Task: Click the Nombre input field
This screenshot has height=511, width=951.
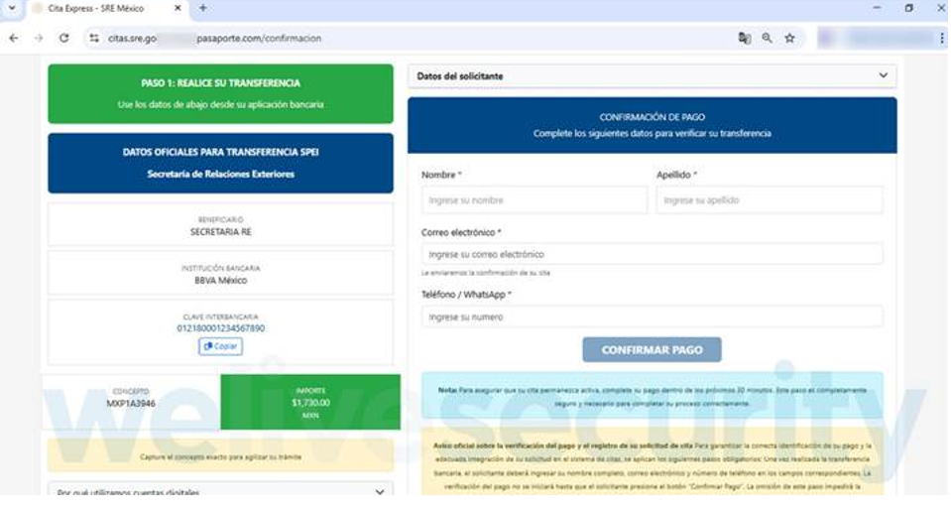Action: tap(534, 200)
